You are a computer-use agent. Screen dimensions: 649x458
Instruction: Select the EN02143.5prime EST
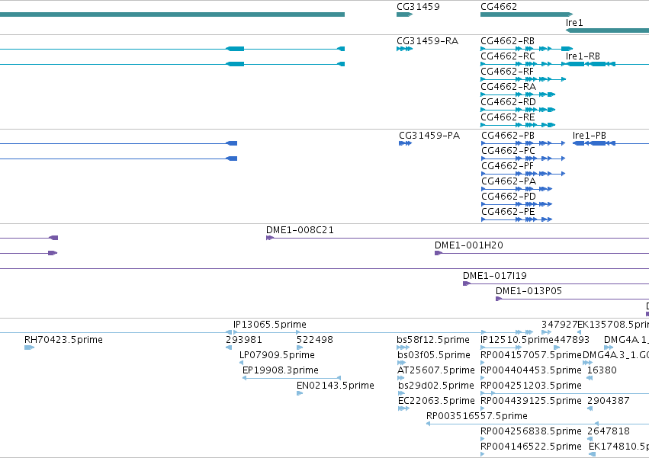336,386
